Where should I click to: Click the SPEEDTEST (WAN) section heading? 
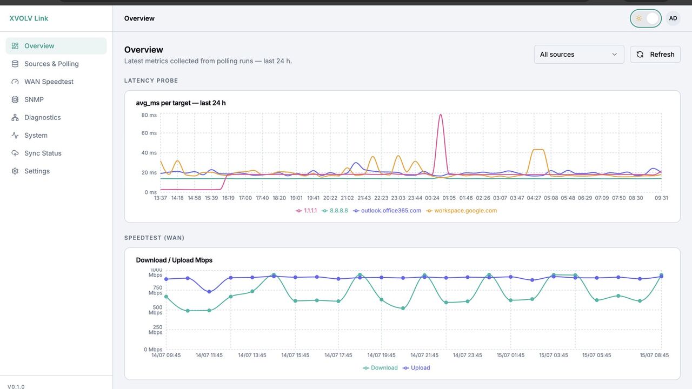155,238
